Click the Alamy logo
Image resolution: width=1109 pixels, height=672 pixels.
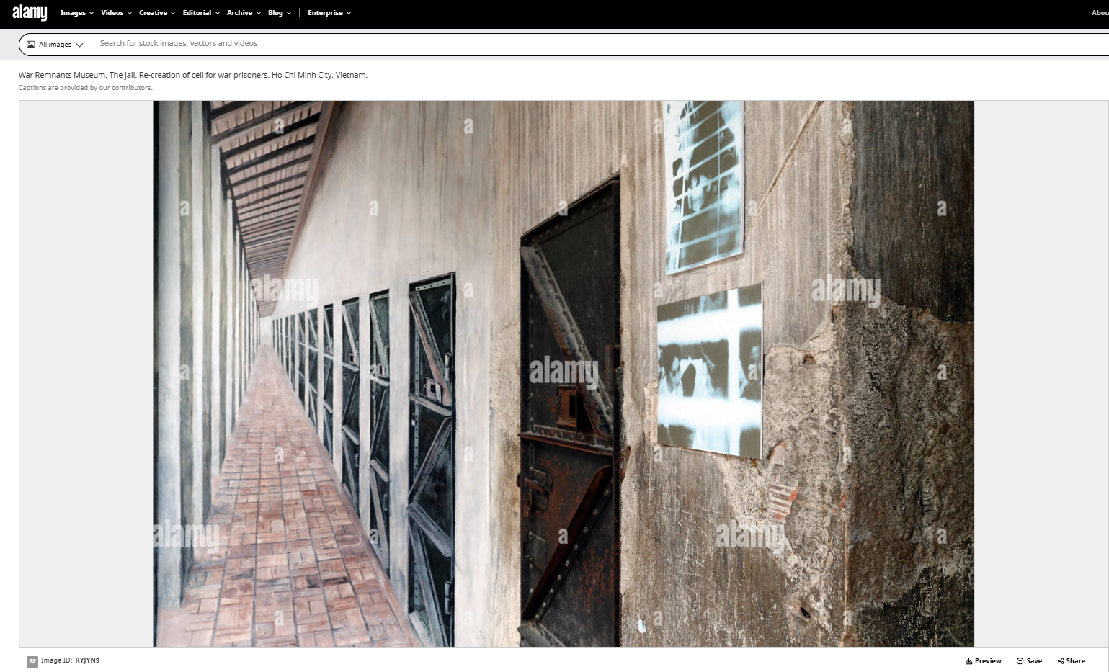[x=30, y=13]
